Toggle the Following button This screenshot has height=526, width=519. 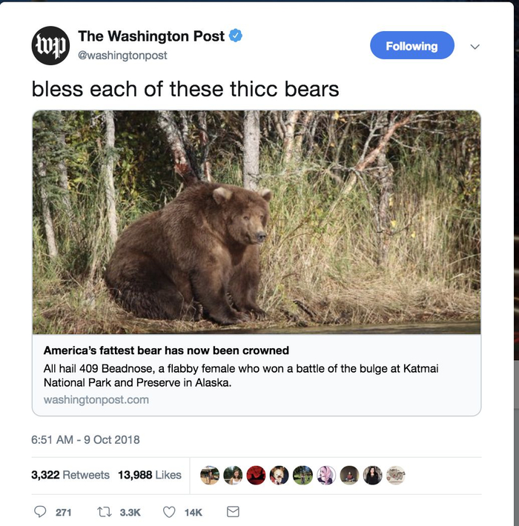tap(411, 46)
